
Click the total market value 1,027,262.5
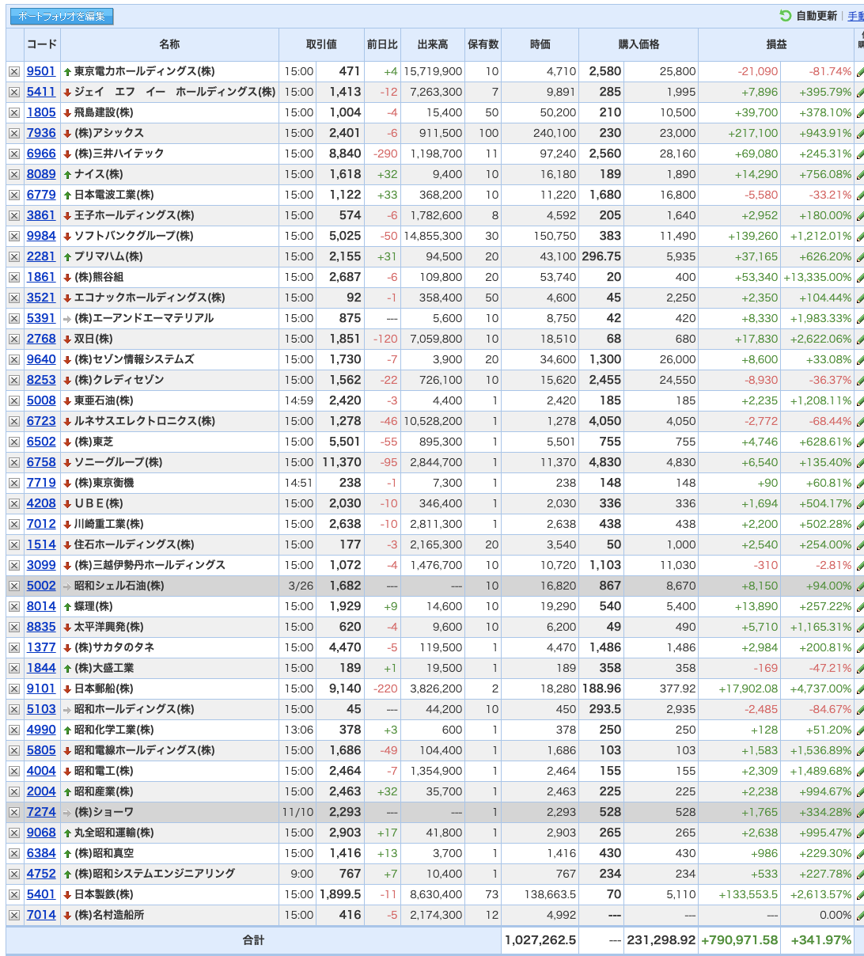(540, 940)
